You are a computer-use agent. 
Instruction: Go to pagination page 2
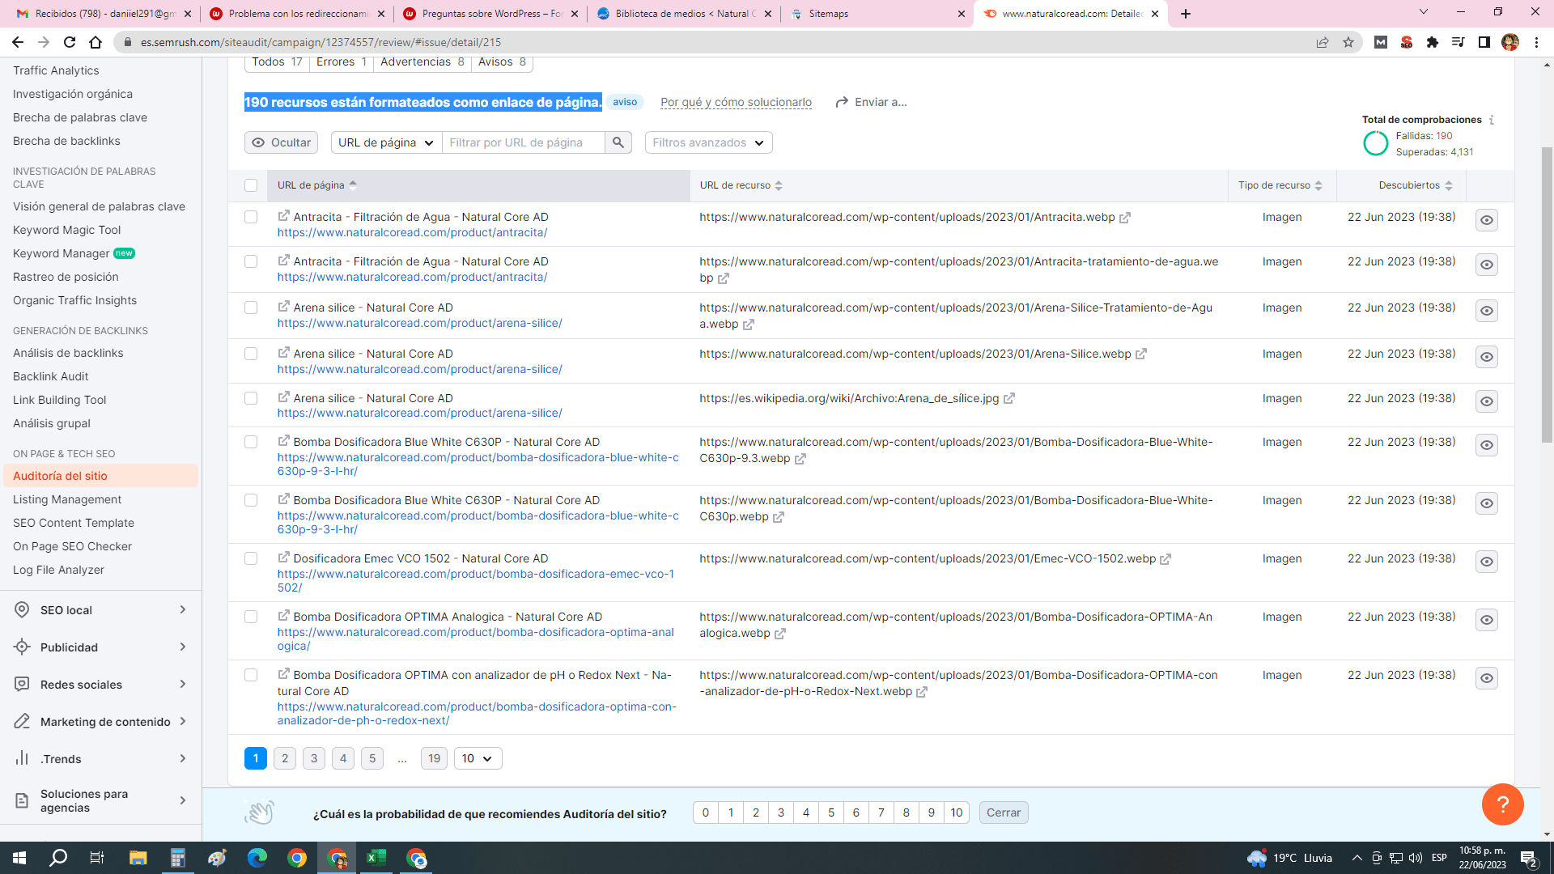[x=285, y=758]
